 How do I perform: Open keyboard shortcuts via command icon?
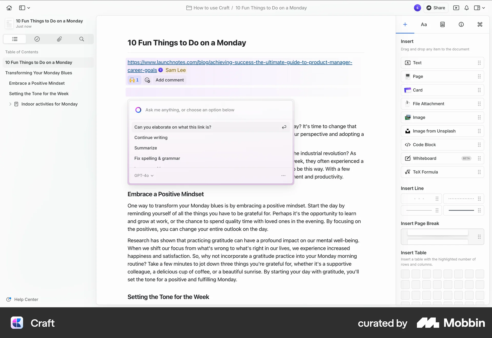pyautogui.click(x=480, y=24)
